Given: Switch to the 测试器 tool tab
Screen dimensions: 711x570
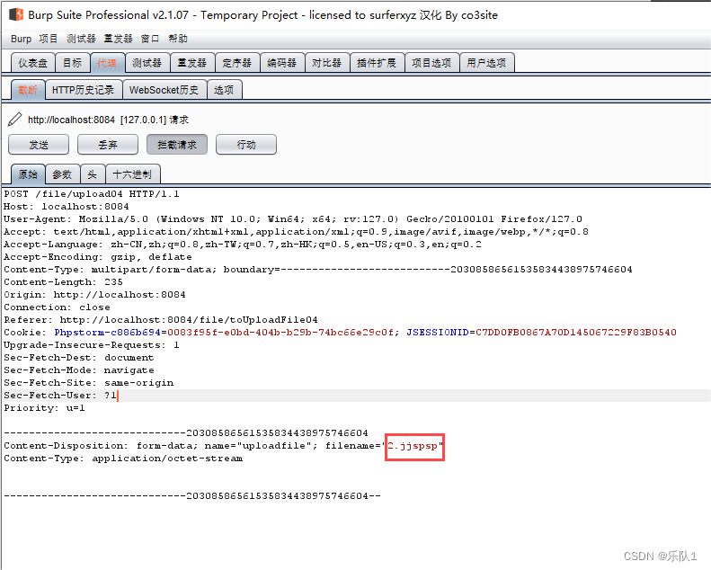Looking at the screenshot, I should [147, 63].
